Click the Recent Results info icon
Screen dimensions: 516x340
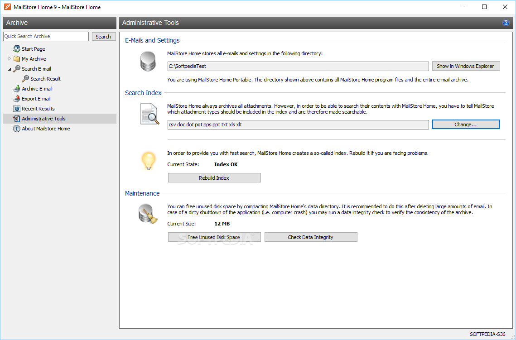(16, 109)
